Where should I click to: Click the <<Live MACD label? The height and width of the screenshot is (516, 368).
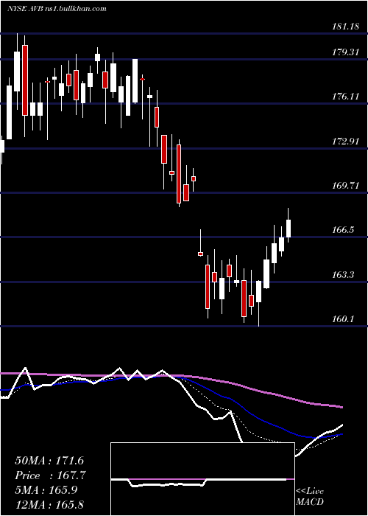(x=310, y=497)
